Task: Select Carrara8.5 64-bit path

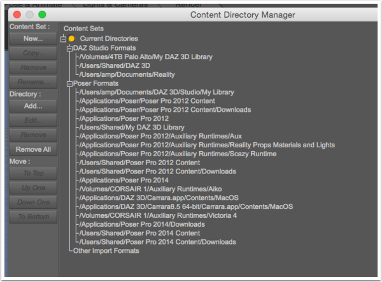Action: pos(186,206)
